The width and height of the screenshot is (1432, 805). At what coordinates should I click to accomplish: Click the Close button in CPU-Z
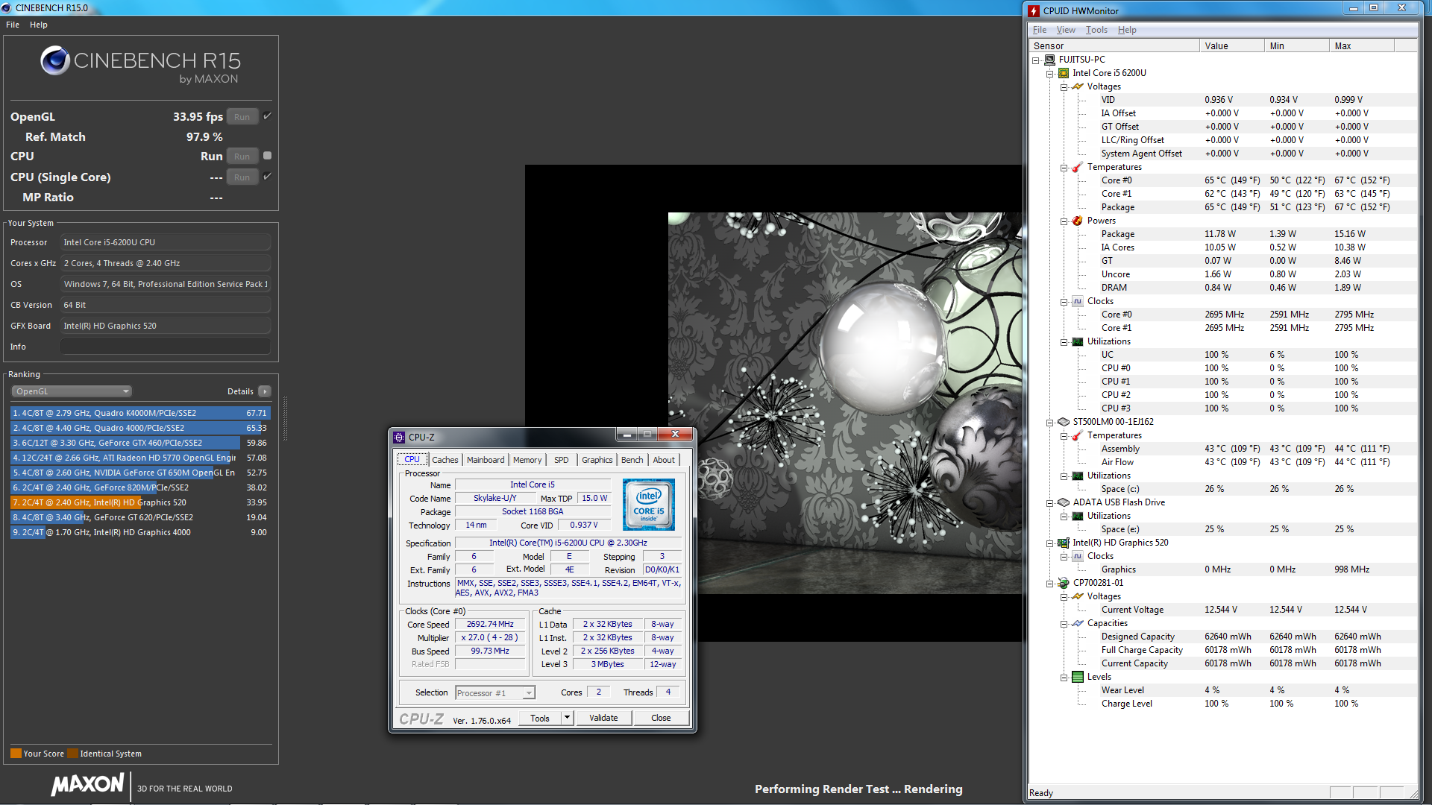click(x=661, y=718)
